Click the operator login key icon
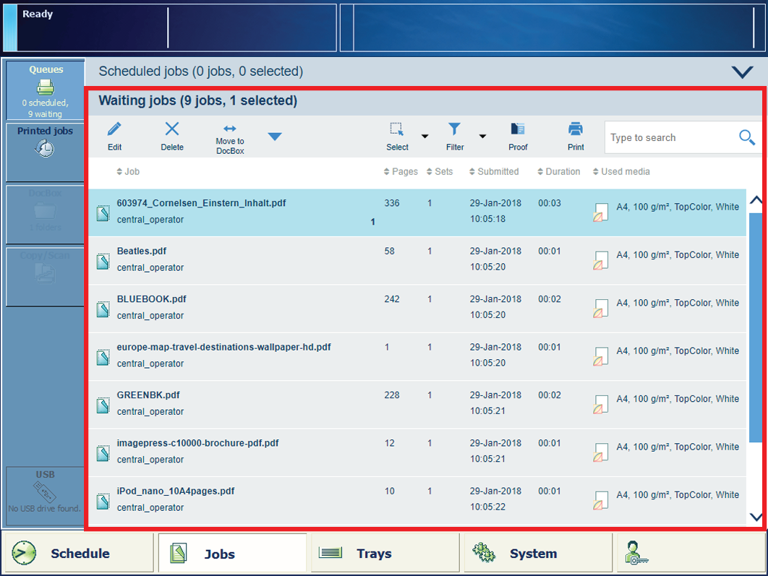Image resolution: width=768 pixels, height=576 pixels. [x=636, y=553]
